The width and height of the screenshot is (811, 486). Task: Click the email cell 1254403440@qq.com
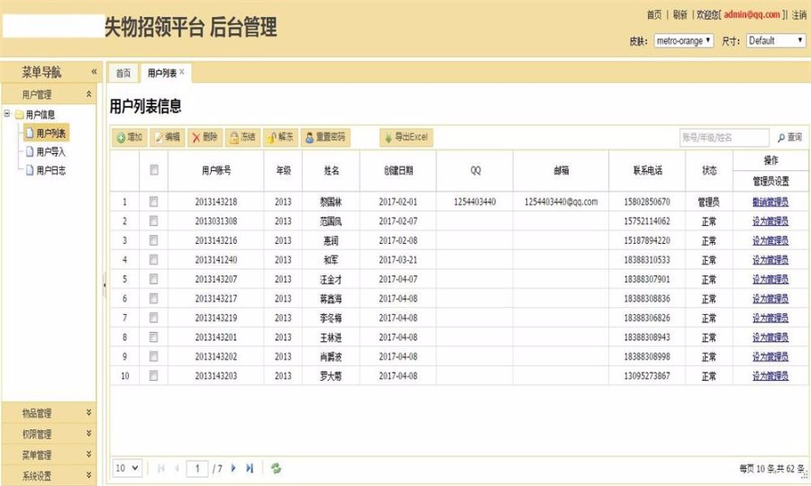click(561, 202)
